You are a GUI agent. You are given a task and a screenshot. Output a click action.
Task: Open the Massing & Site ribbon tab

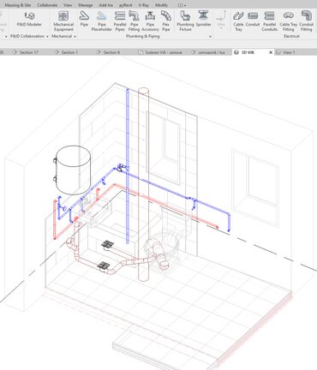pyautogui.click(x=18, y=5)
